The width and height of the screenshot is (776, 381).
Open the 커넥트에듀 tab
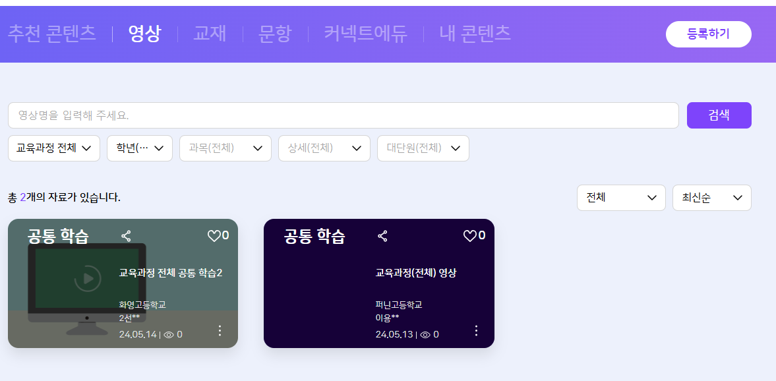coord(365,34)
